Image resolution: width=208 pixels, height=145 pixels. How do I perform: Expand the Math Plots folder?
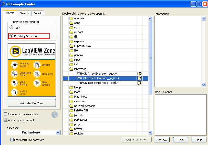pyautogui.click(x=71, y=97)
